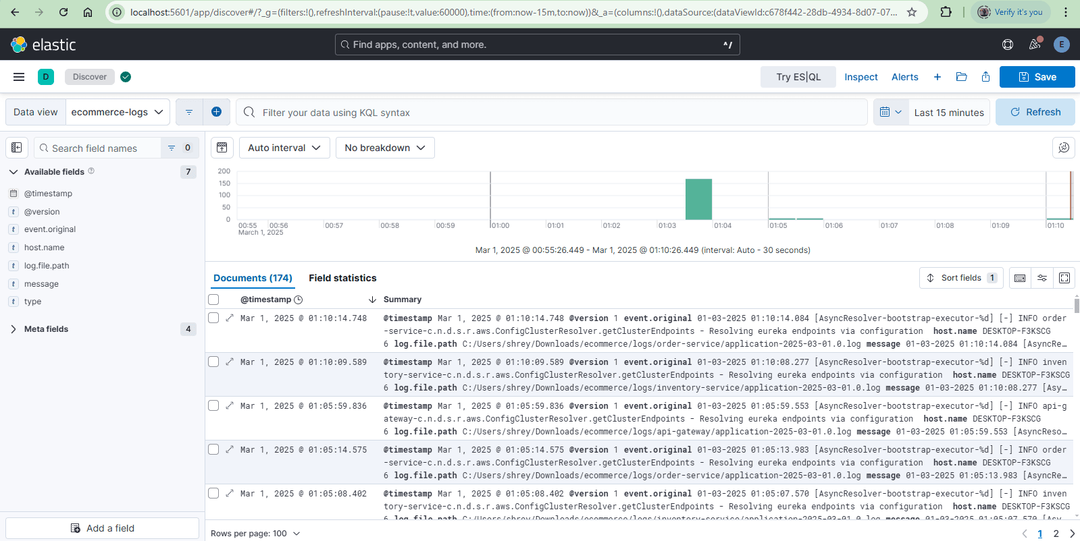
Task: Click the Elastic logo
Action: click(x=43, y=45)
